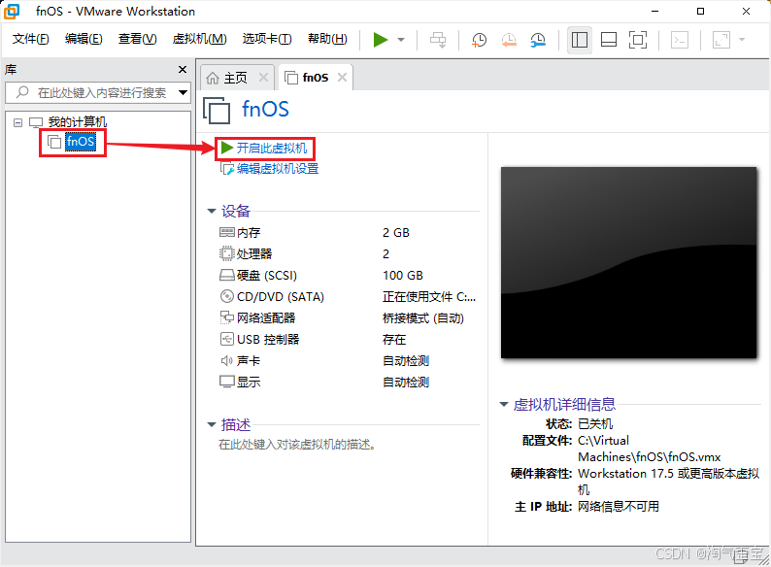Open the library search dropdown arrow

pos(183,92)
